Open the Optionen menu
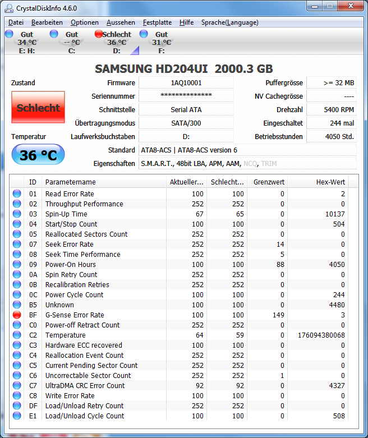Screen dimensions: 368x438 [84, 22]
